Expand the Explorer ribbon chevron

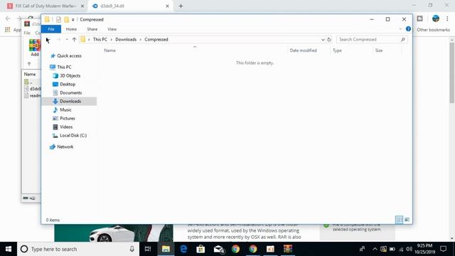coord(400,29)
